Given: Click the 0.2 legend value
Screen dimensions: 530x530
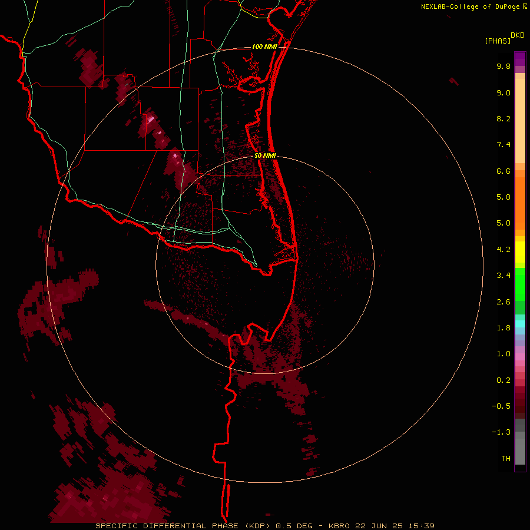Looking at the screenshot, I should [x=503, y=380].
